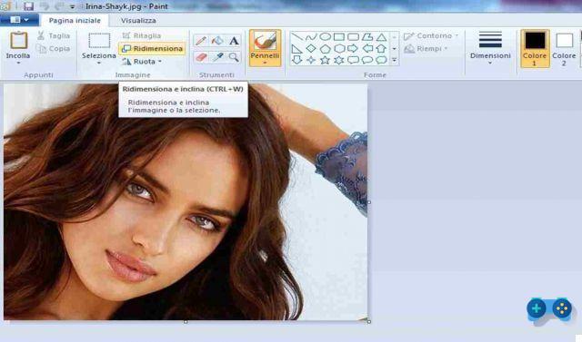
Task: Select the Colore 1 black swatch
Action: point(535,41)
